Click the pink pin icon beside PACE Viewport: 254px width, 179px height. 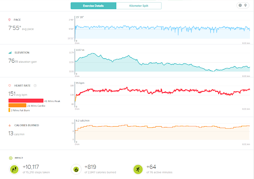[10, 20]
